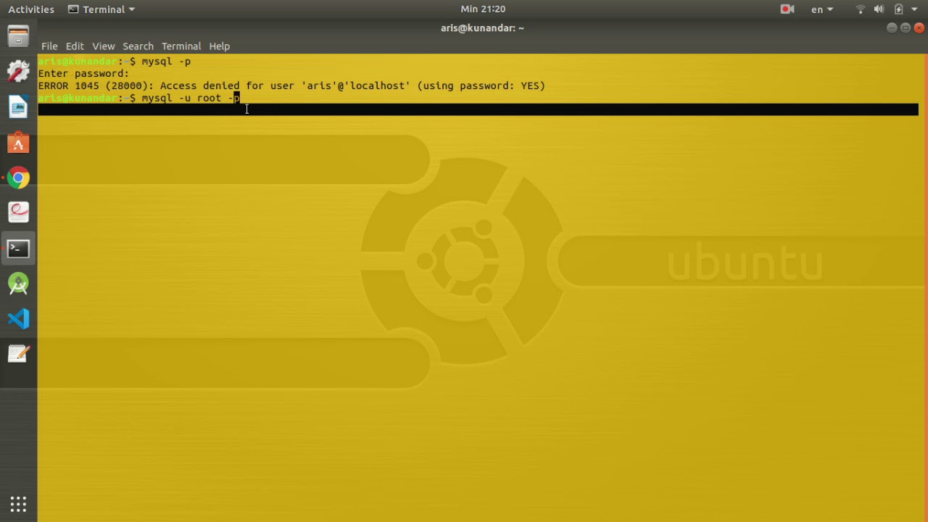Open the Help menu
Image resolution: width=928 pixels, height=522 pixels.
pyautogui.click(x=219, y=46)
